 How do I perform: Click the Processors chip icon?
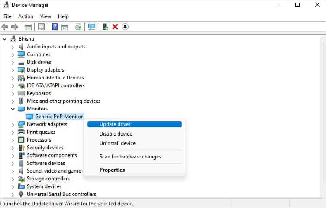21,140
